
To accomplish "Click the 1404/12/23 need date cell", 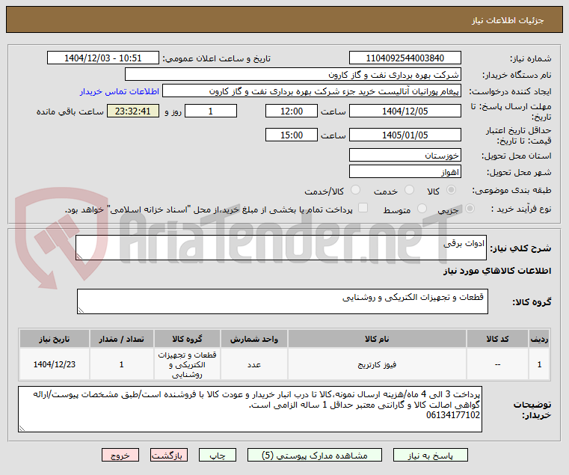I will click(55, 364).
